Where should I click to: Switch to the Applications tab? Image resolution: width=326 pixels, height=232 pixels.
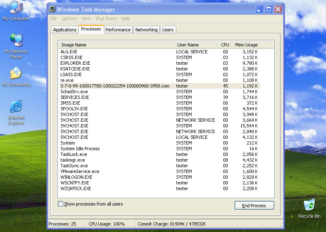click(65, 30)
